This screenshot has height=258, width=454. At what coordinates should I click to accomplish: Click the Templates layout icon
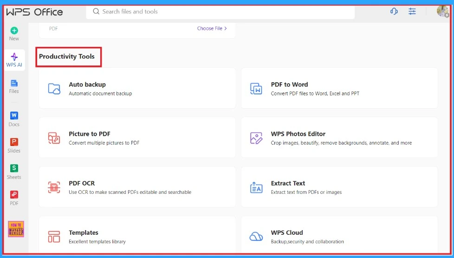coord(54,237)
